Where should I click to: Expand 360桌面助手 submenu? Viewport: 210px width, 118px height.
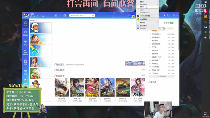click(x=148, y=19)
